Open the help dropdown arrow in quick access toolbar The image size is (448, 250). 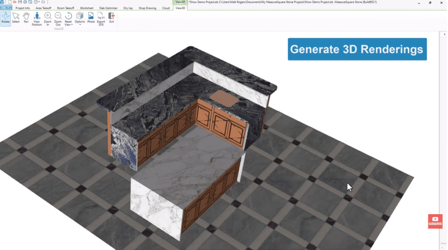coord(39,2)
